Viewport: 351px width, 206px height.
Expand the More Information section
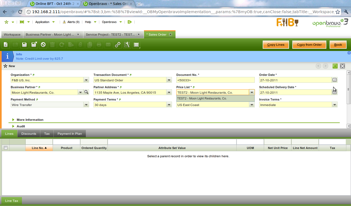30,120
